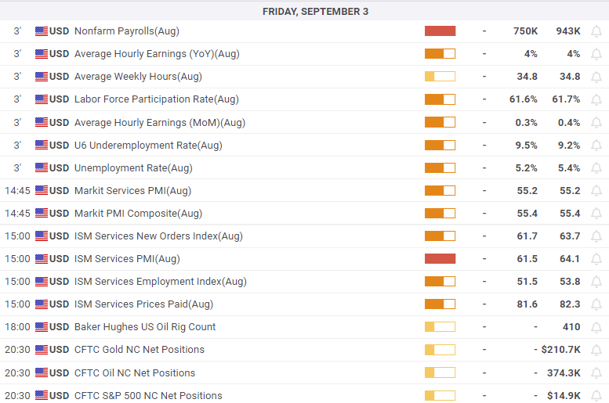This screenshot has width=609, height=403.
Task: Click orange impact bar for ISM Services Employment
Action: tap(440, 281)
